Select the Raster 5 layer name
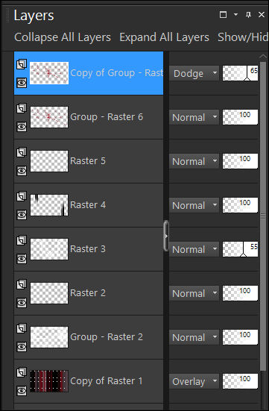269x411 pixels. coord(88,161)
